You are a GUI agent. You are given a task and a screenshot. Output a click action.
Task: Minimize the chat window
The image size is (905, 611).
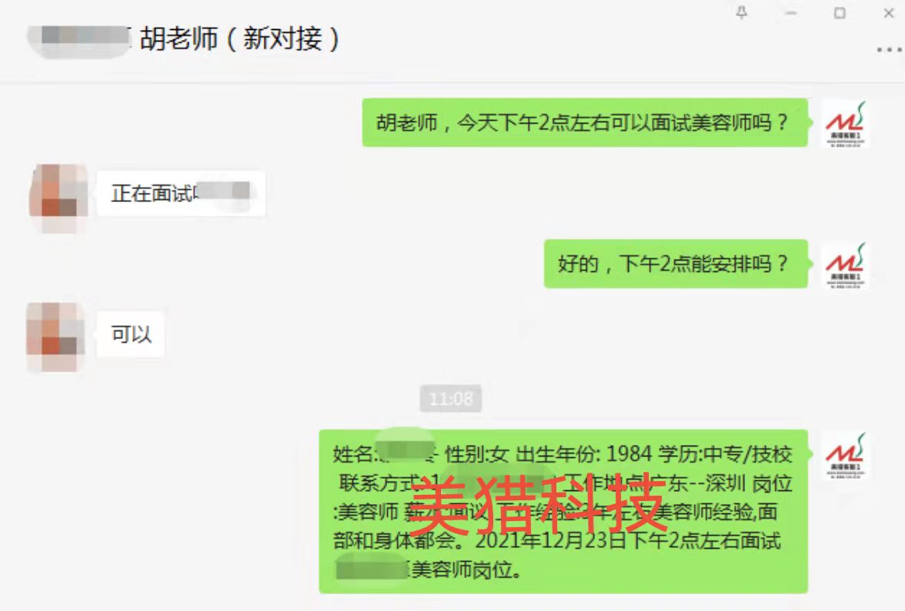(x=791, y=12)
